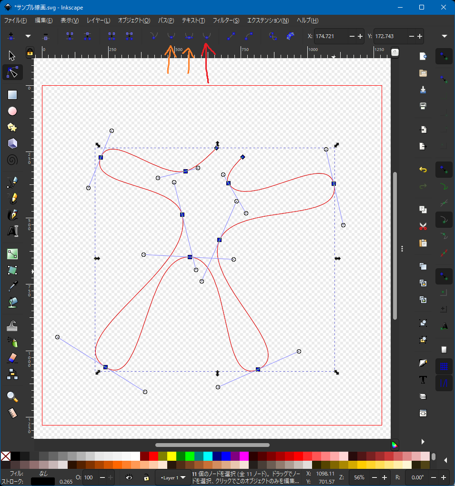This screenshot has height=486, width=455.
Task: Open the レイヤー(L) menu
Action: pyautogui.click(x=98, y=20)
